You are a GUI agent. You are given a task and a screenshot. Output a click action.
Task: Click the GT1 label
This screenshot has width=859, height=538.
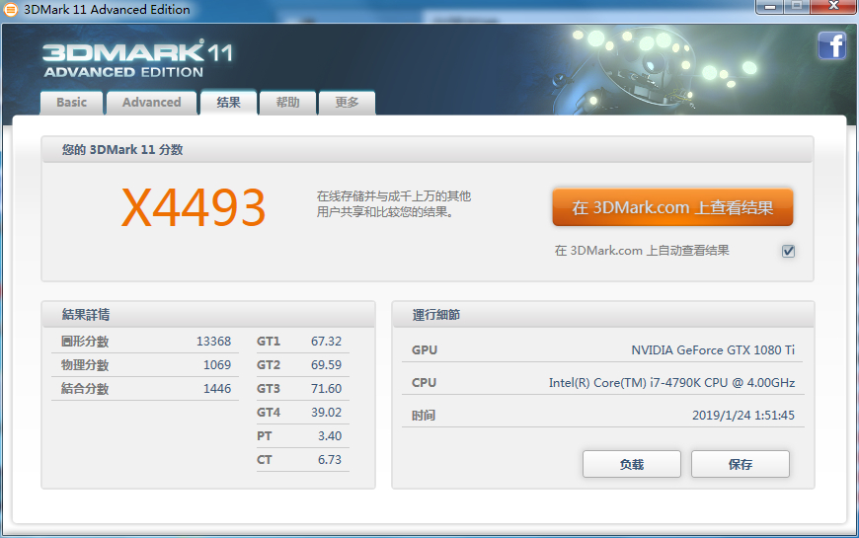269,342
